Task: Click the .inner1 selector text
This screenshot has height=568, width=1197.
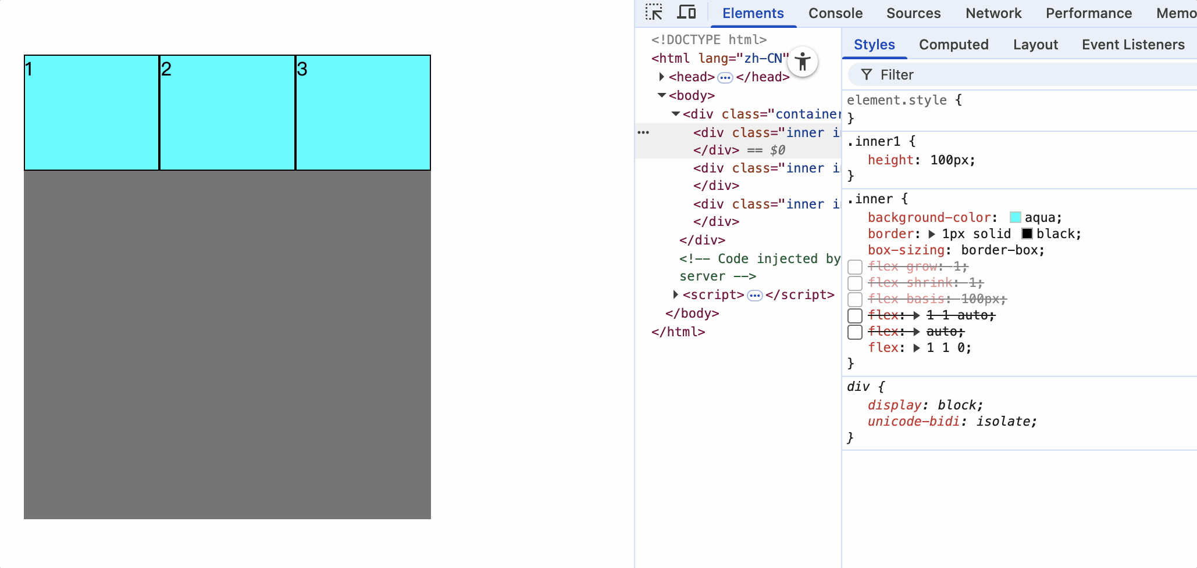Action: 874,141
